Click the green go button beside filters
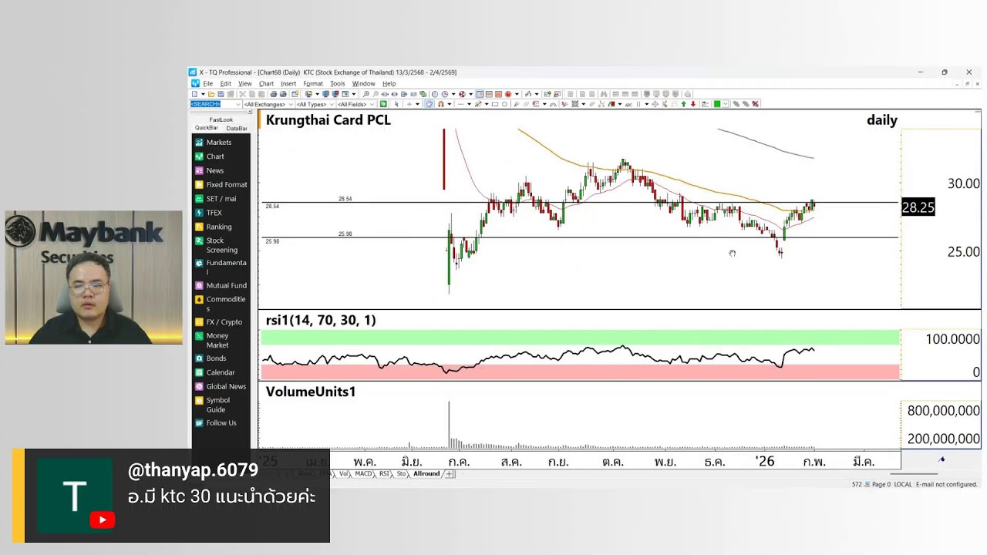The image size is (987, 555). point(382,104)
